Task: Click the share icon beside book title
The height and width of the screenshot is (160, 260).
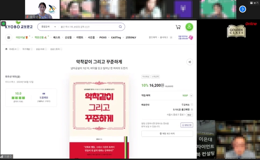Action: [190, 62]
